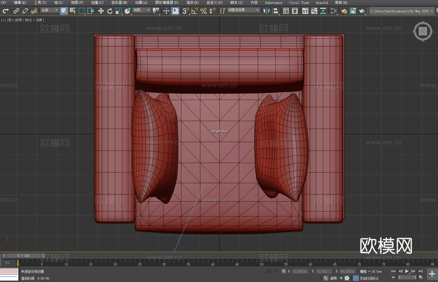The width and height of the screenshot is (438, 282).
Task: Open the Curve Editor
Action: click(x=314, y=11)
